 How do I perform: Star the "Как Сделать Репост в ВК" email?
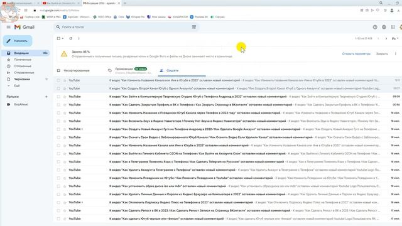coord(65,211)
